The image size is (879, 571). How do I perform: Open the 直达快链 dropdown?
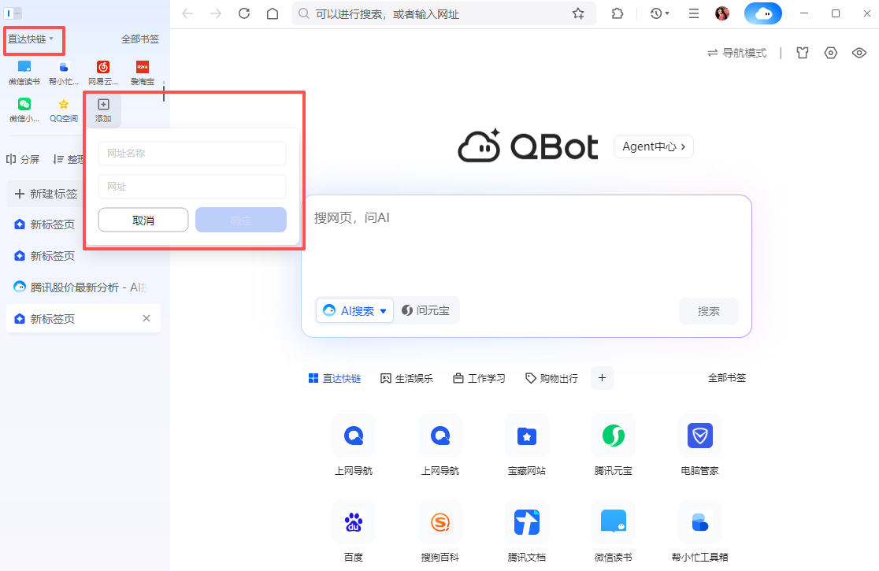point(32,39)
